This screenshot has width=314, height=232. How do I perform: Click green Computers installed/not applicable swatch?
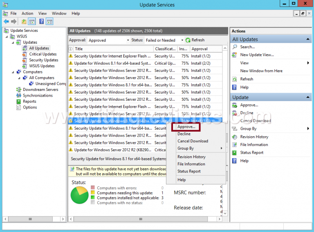pyautogui.click(x=93, y=197)
